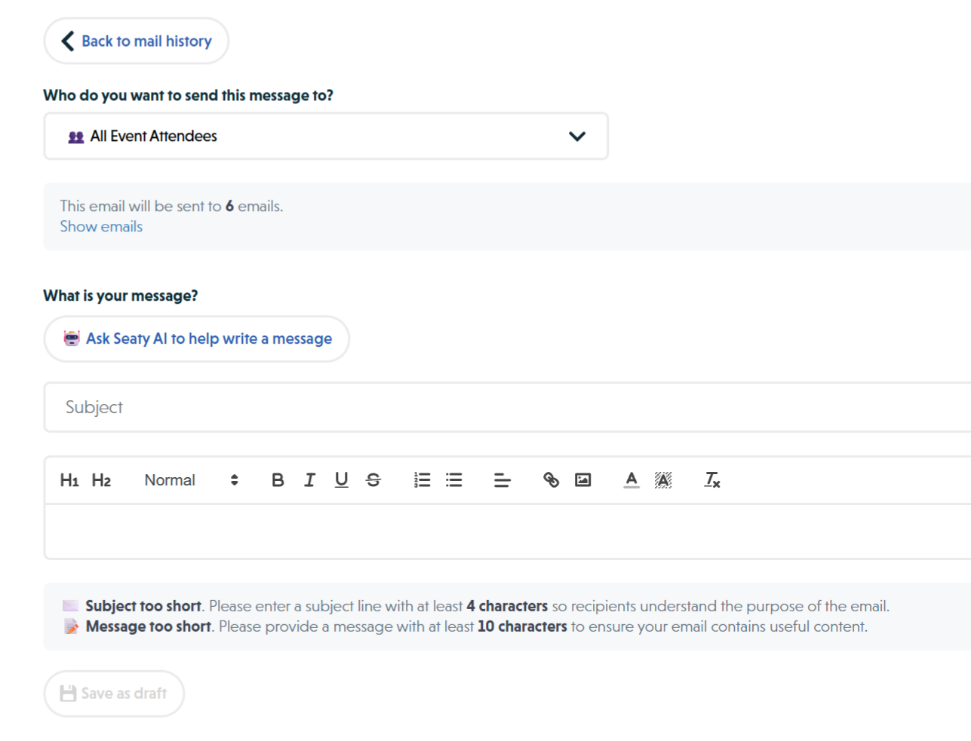971x741 pixels.
Task: Show emails for the recipient list
Action: [x=100, y=226]
